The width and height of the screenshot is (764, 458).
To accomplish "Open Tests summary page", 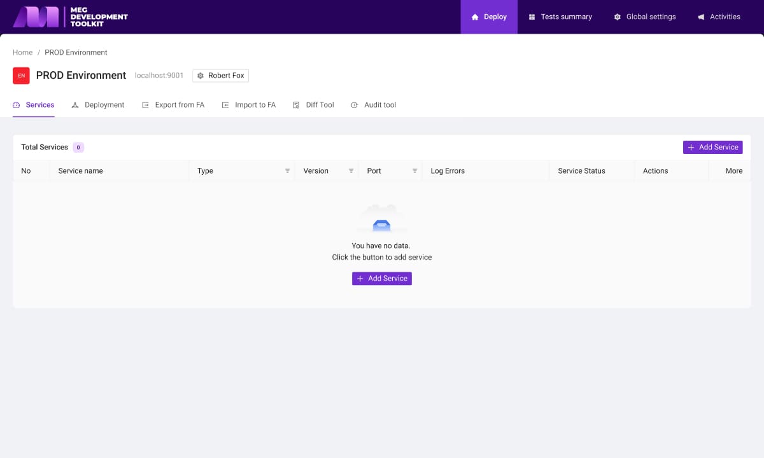I will pyautogui.click(x=560, y=17).
